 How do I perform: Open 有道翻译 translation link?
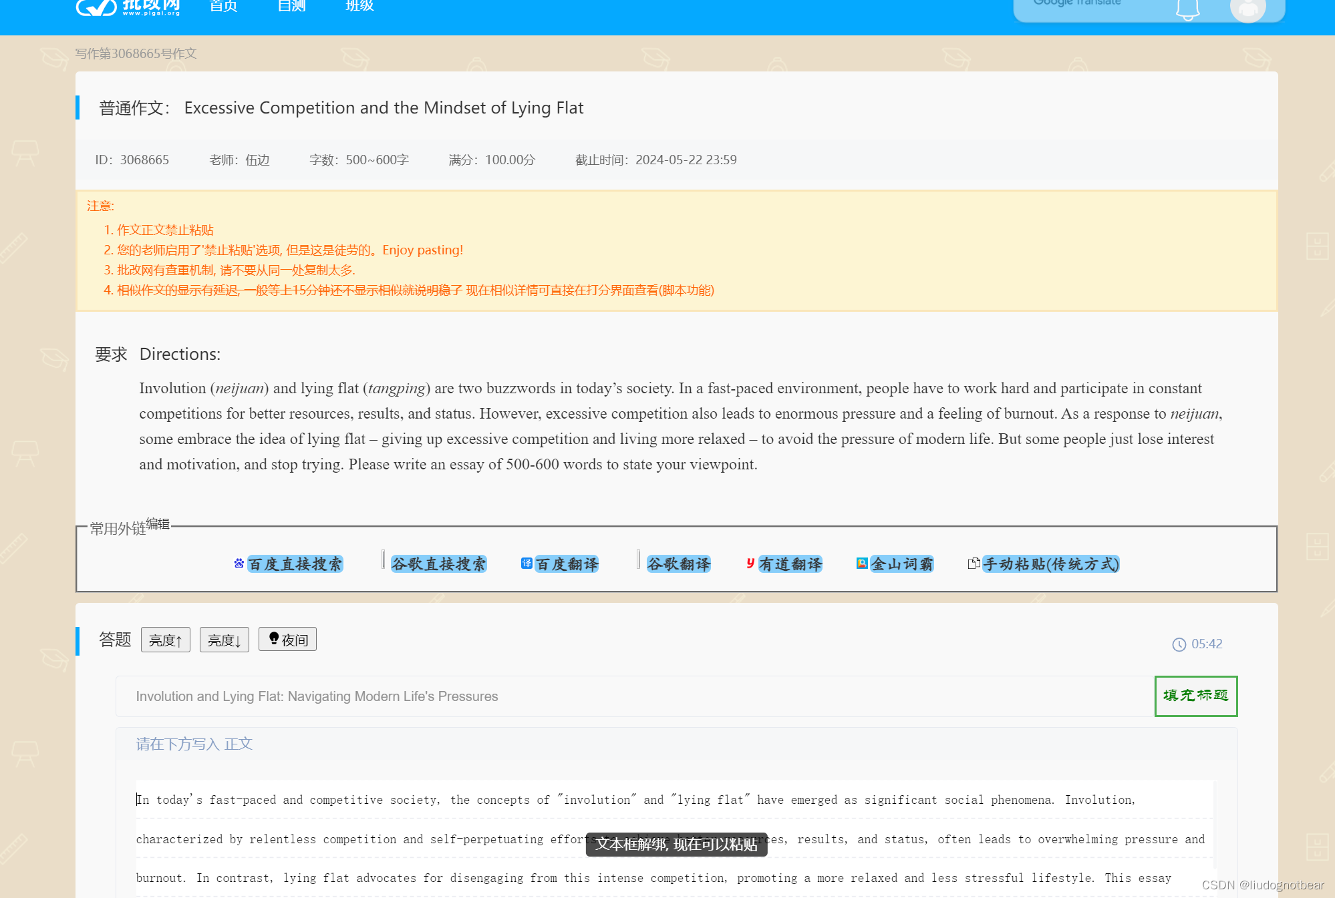tap(790, 564)
